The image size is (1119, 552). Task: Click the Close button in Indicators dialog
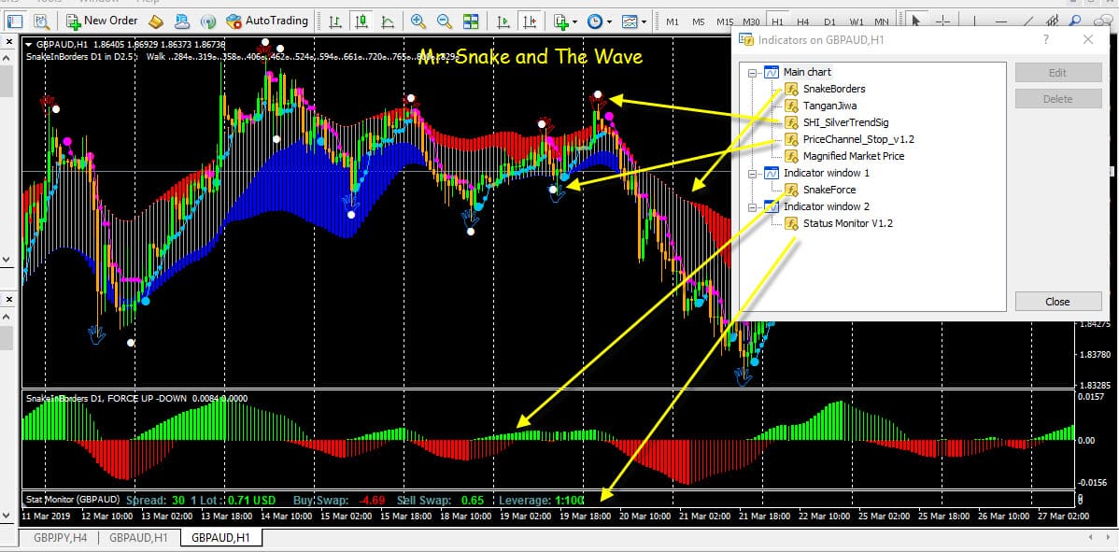(x=1057, y=302)
